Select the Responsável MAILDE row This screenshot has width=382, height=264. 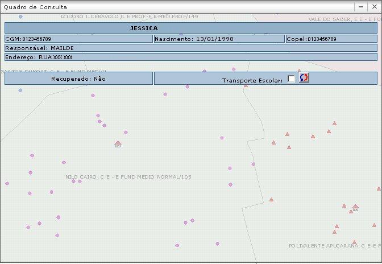click(190, 48)
